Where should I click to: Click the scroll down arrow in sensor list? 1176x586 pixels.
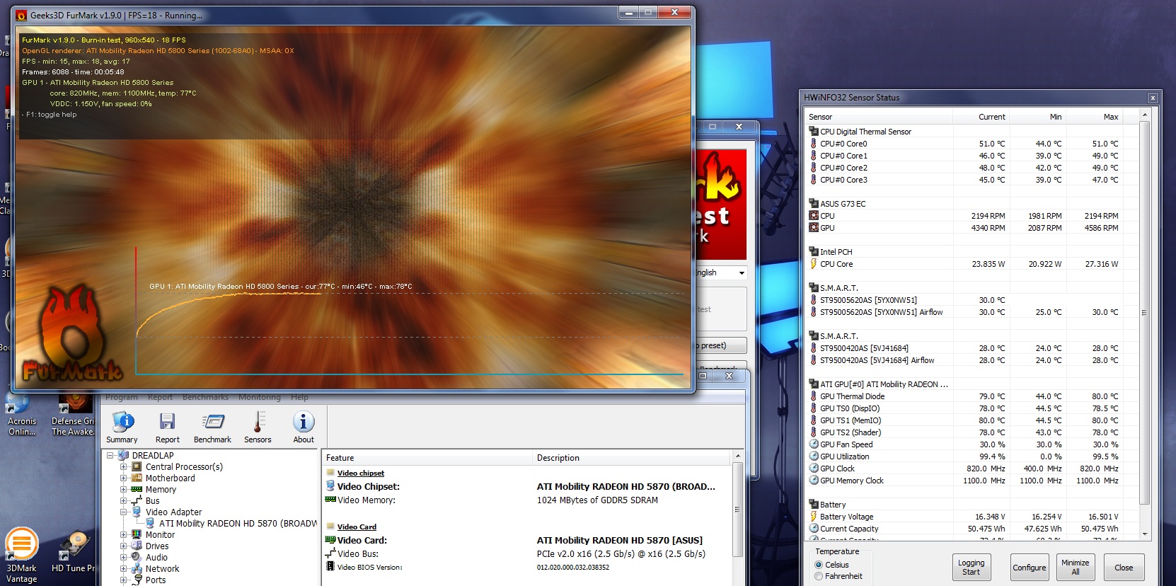coord(1144,534)
